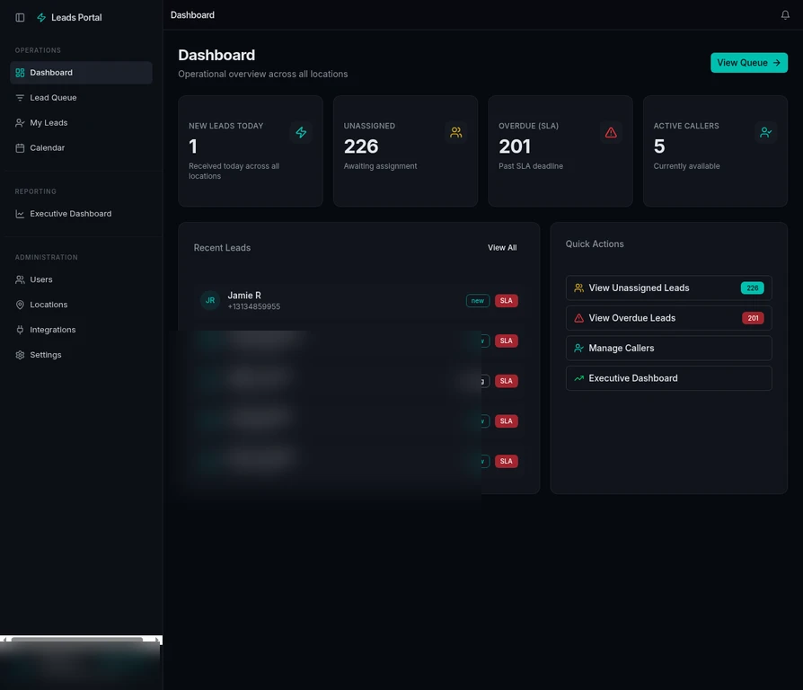Click the Executive Dashboard chart icon

pyautogui.click(x=20, y=213)
